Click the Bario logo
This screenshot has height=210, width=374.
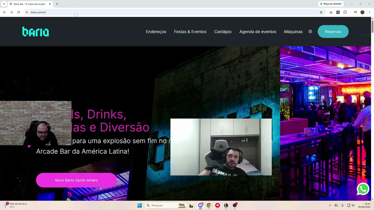click(36, 32)
